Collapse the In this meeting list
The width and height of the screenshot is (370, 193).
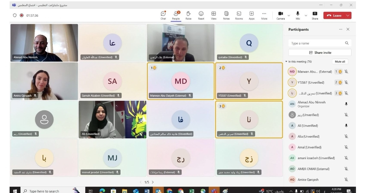point(286,62)
